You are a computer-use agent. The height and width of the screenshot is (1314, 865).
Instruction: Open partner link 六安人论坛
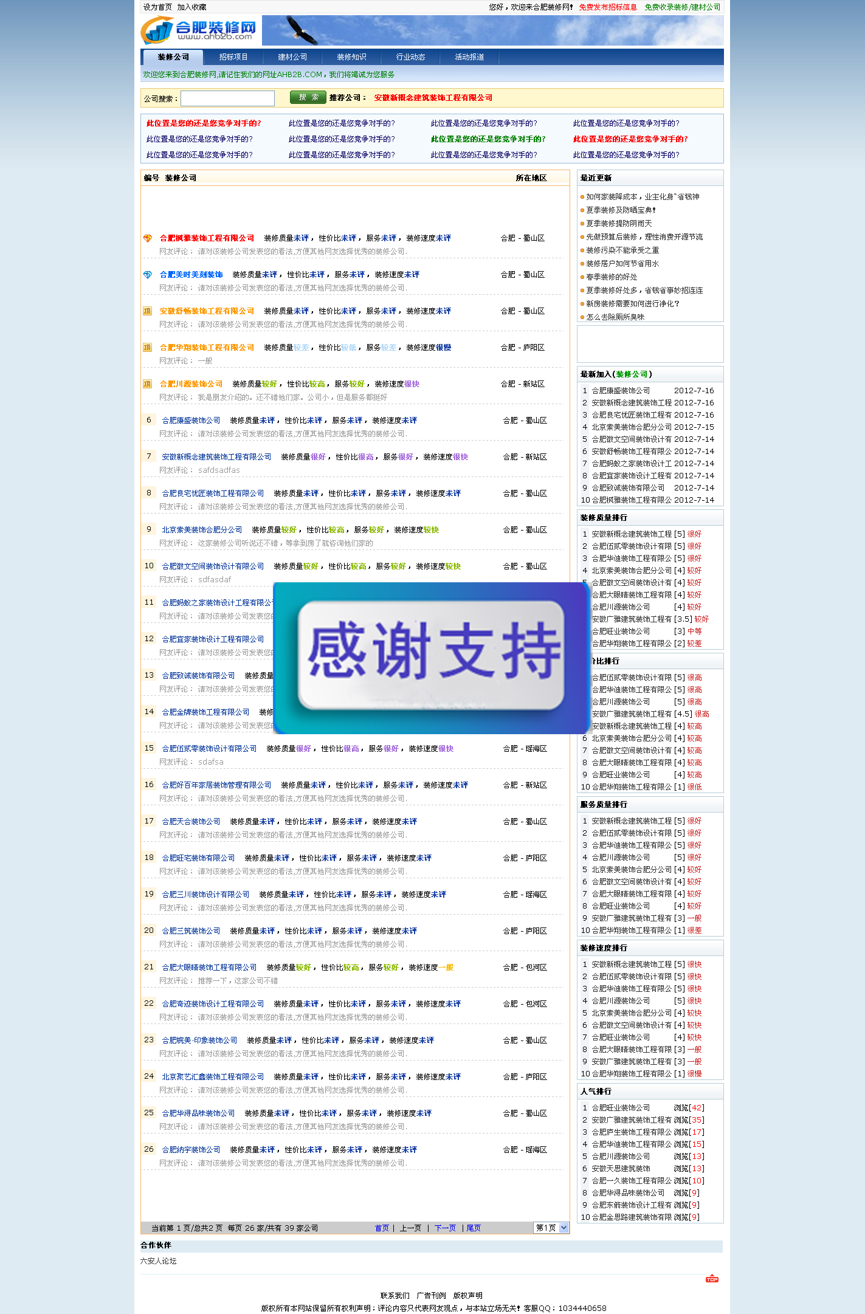coord(159,1261)
